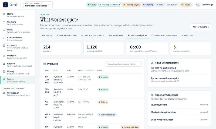Click the Accounts icon in sidebar
The image size is (216, 129).
click(x=4, y=46)
